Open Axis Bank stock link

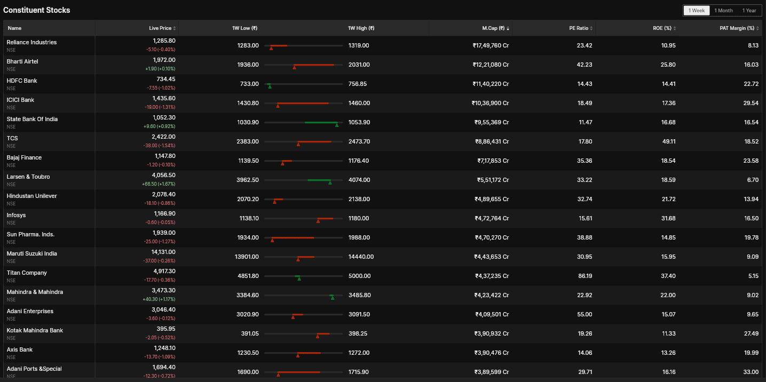[x=19, y=349]
